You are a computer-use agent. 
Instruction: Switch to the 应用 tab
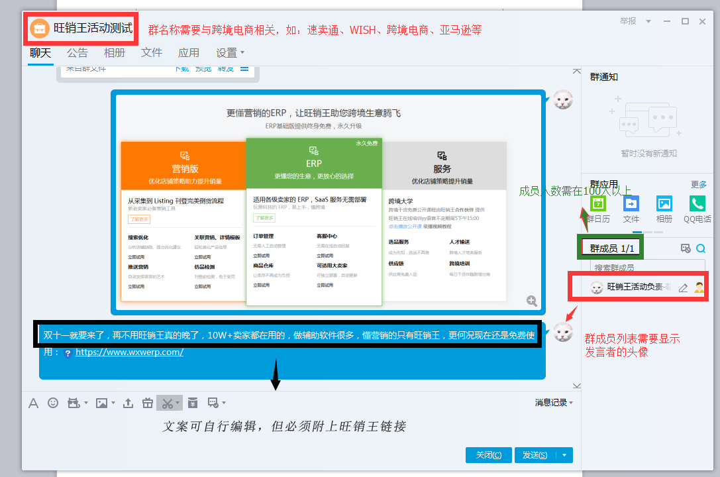[x=189, y=53]
